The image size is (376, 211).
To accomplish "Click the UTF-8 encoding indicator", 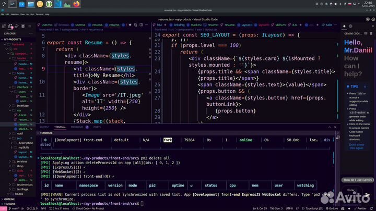I will (x=289, y=208).
